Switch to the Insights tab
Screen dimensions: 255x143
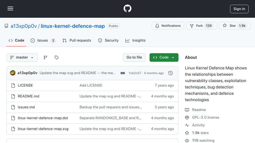pos(135,40)
